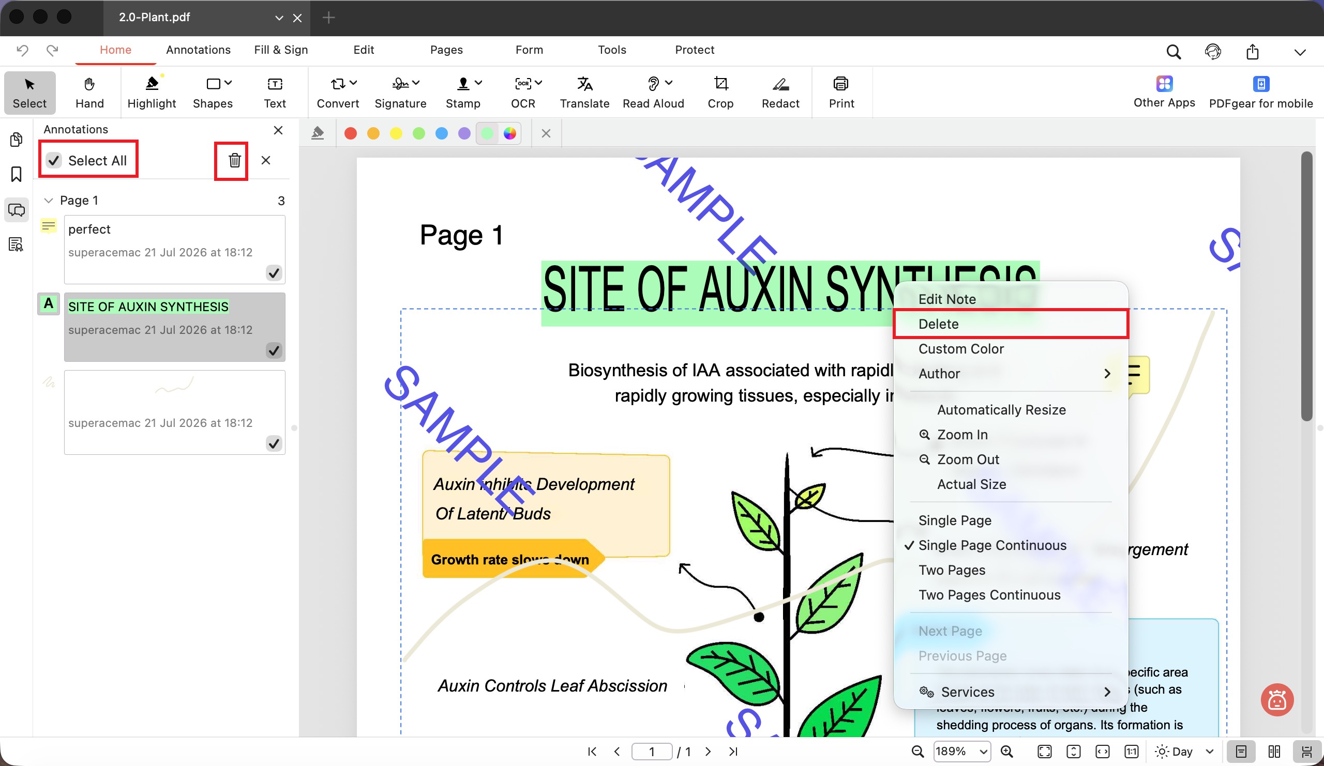This screenshot has height=766, width=1324.
Task: Switch to two page view mode
Action: 1274,752
